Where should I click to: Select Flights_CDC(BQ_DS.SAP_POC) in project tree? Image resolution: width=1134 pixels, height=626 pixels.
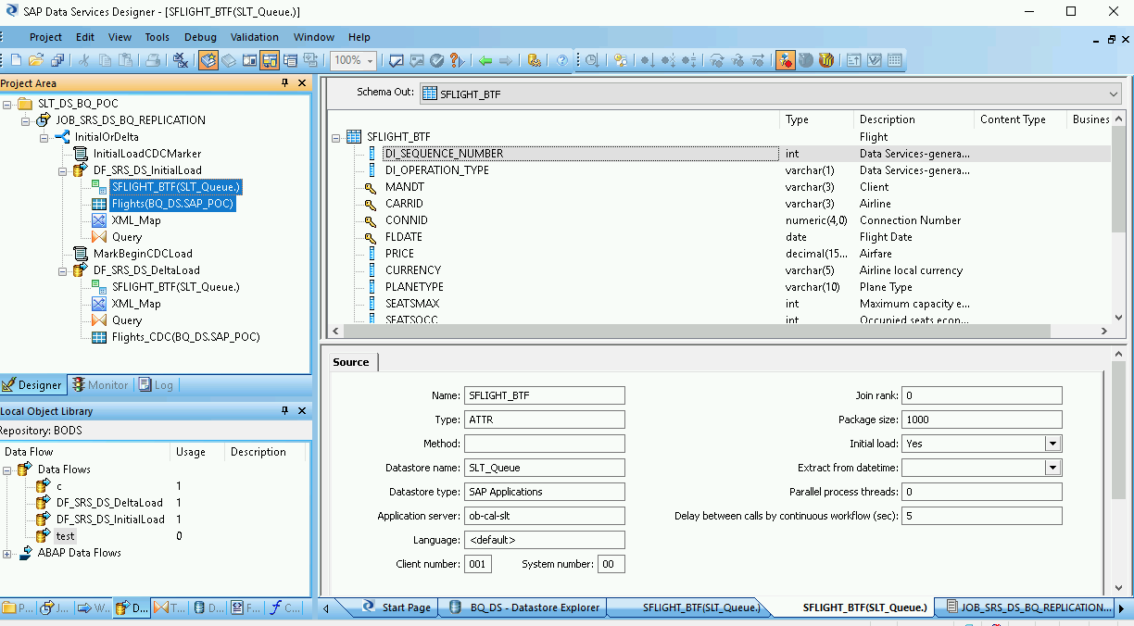coord(185,337)
